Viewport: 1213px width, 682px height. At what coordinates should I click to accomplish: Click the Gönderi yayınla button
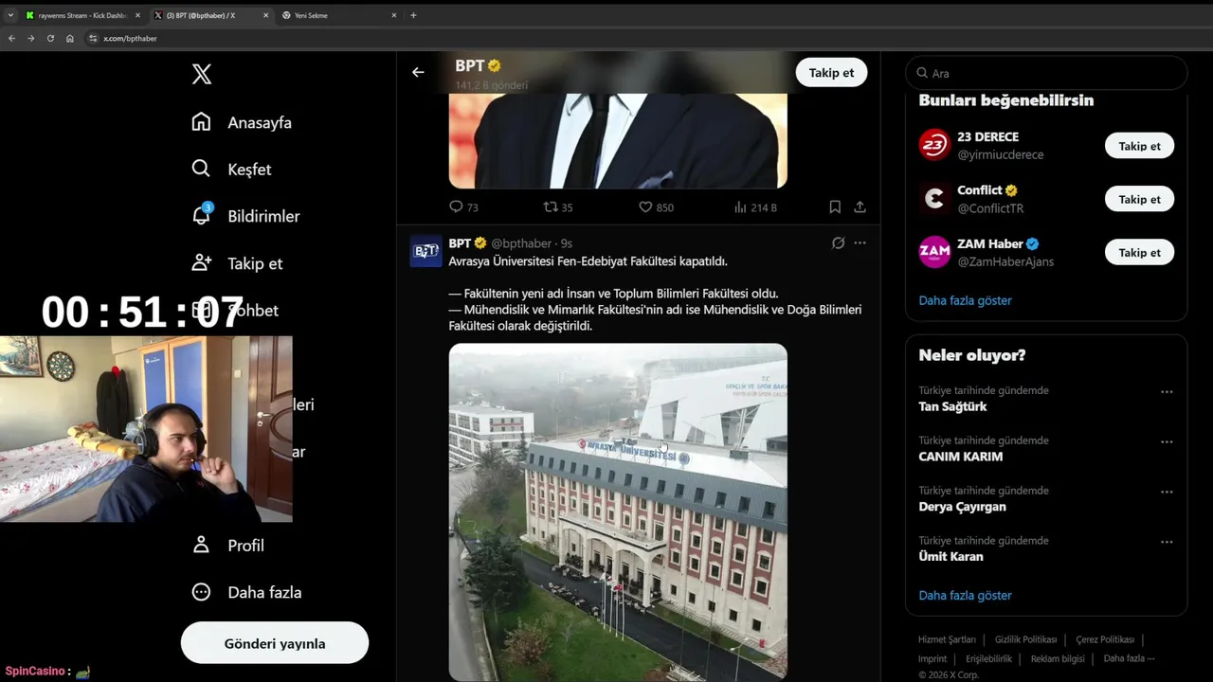(275, 643)
